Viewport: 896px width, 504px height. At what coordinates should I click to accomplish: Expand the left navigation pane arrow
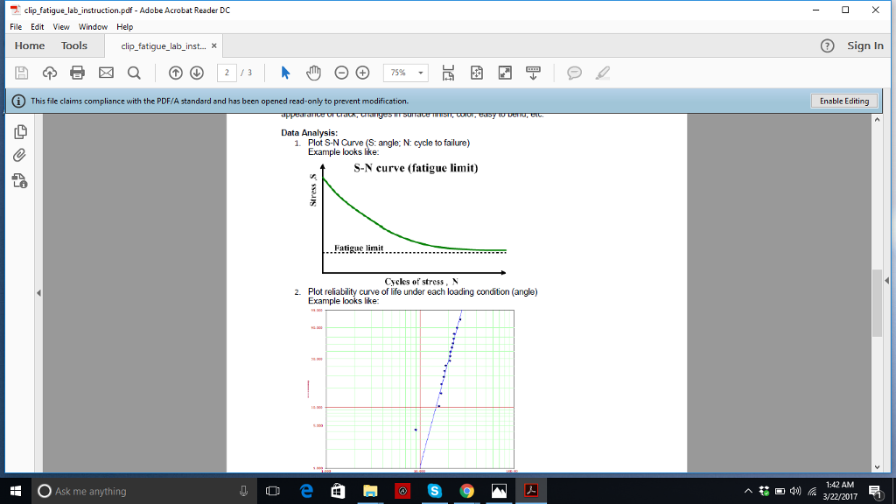coord(38,292)
